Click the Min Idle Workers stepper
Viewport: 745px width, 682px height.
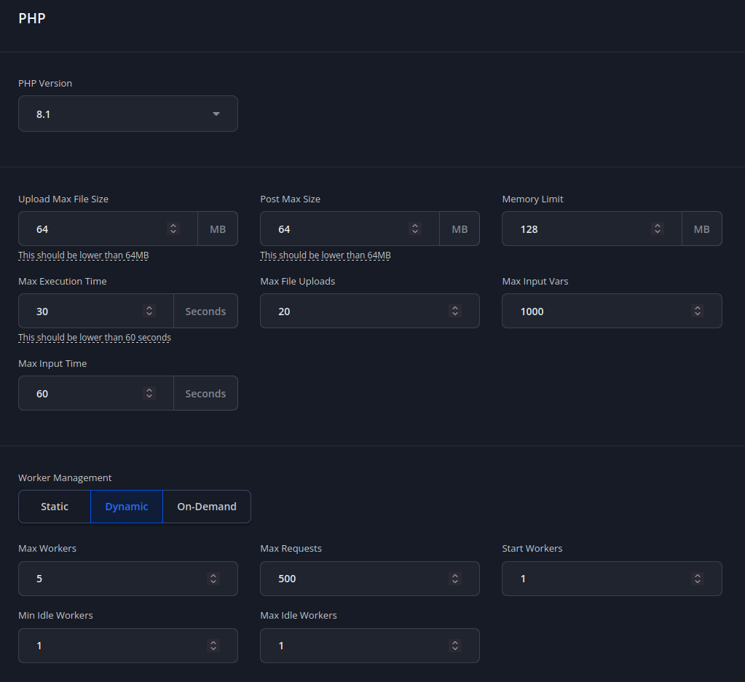click(x=213, y=646)
